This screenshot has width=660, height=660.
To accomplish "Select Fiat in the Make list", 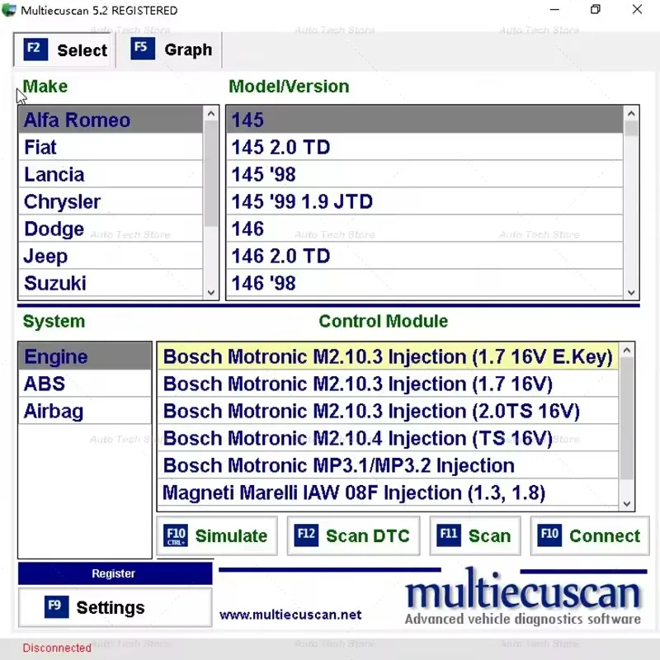I will (x=111, y=147).
